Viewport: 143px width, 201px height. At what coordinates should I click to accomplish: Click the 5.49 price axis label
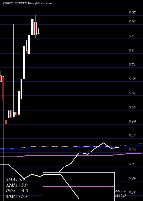coord(132,121)
